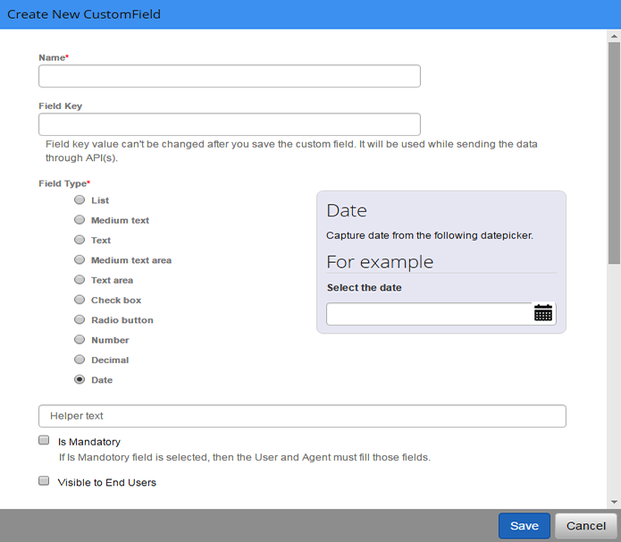The height and width of the screenshot is (542, 621).
Task: Open the calendar datepicker icon
Action: click(543, 313)
